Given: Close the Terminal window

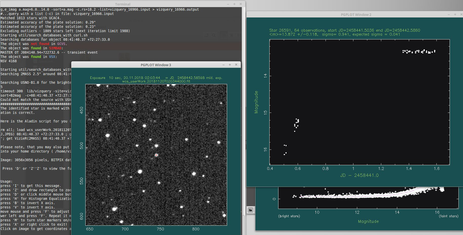Looking at the screenshot, I should (241, 4).
